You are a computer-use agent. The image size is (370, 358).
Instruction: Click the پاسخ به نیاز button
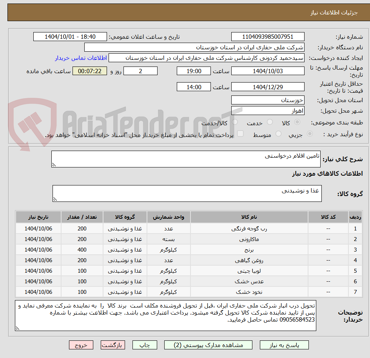click(284, 345)
